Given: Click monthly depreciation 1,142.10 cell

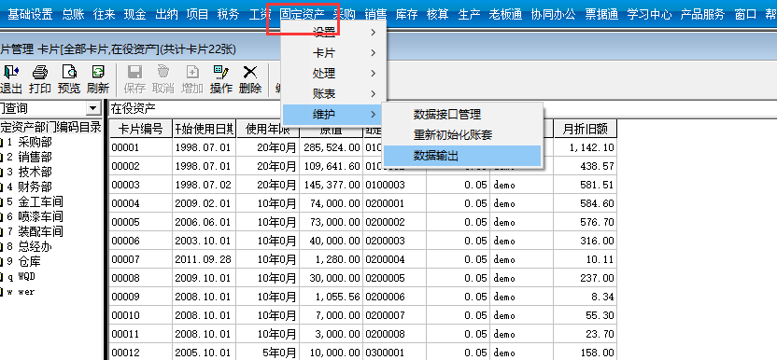Looking at the screenshot, I should (x=586, y=147).
